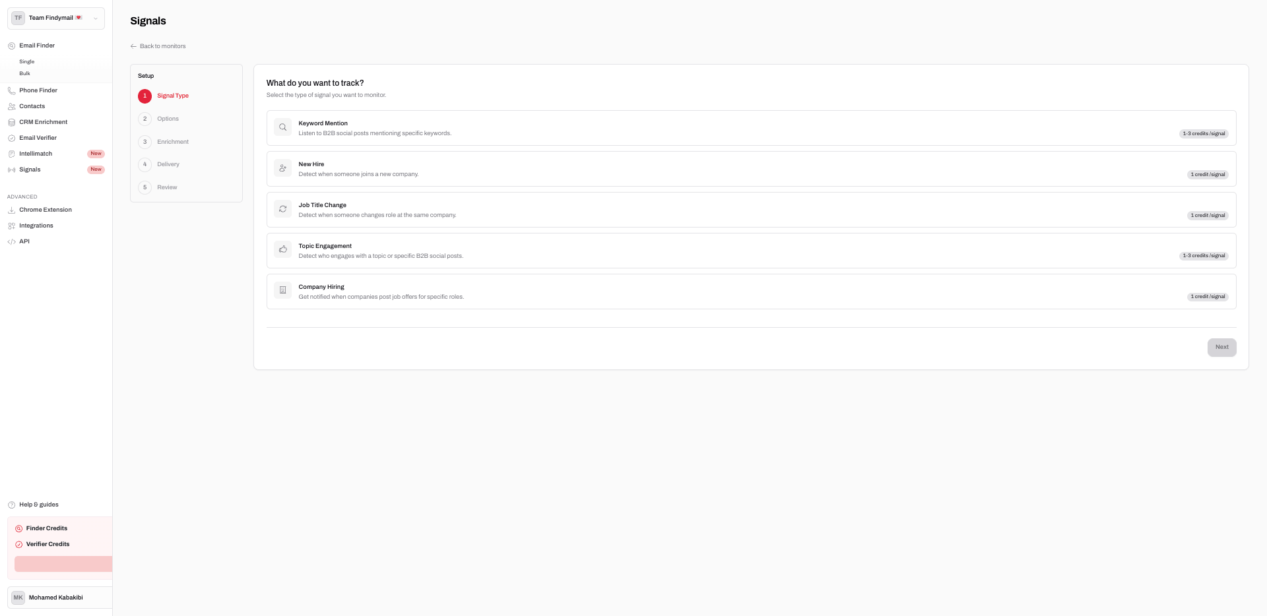Viewport: 1267px width, 616px height.
Task: Click the Phone Finder phone icon
Action: tap(11, 91)
